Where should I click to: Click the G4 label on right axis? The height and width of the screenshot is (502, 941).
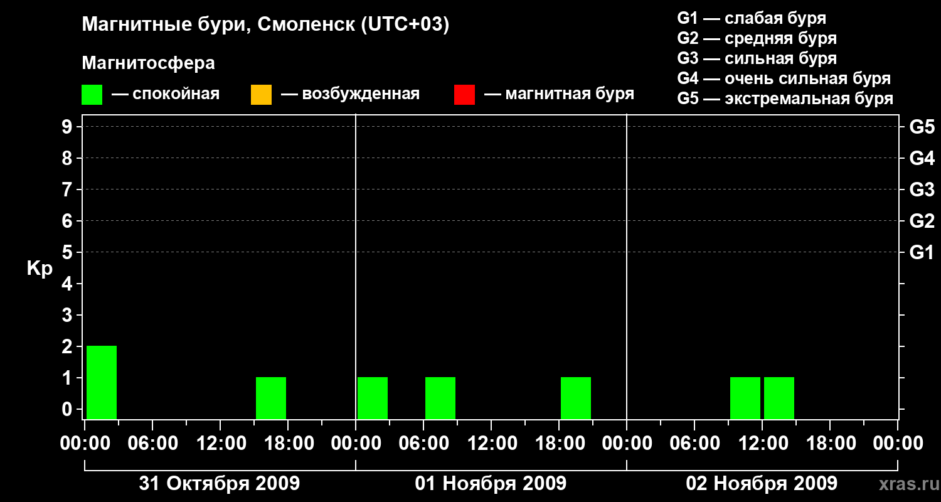click(922, 159)
